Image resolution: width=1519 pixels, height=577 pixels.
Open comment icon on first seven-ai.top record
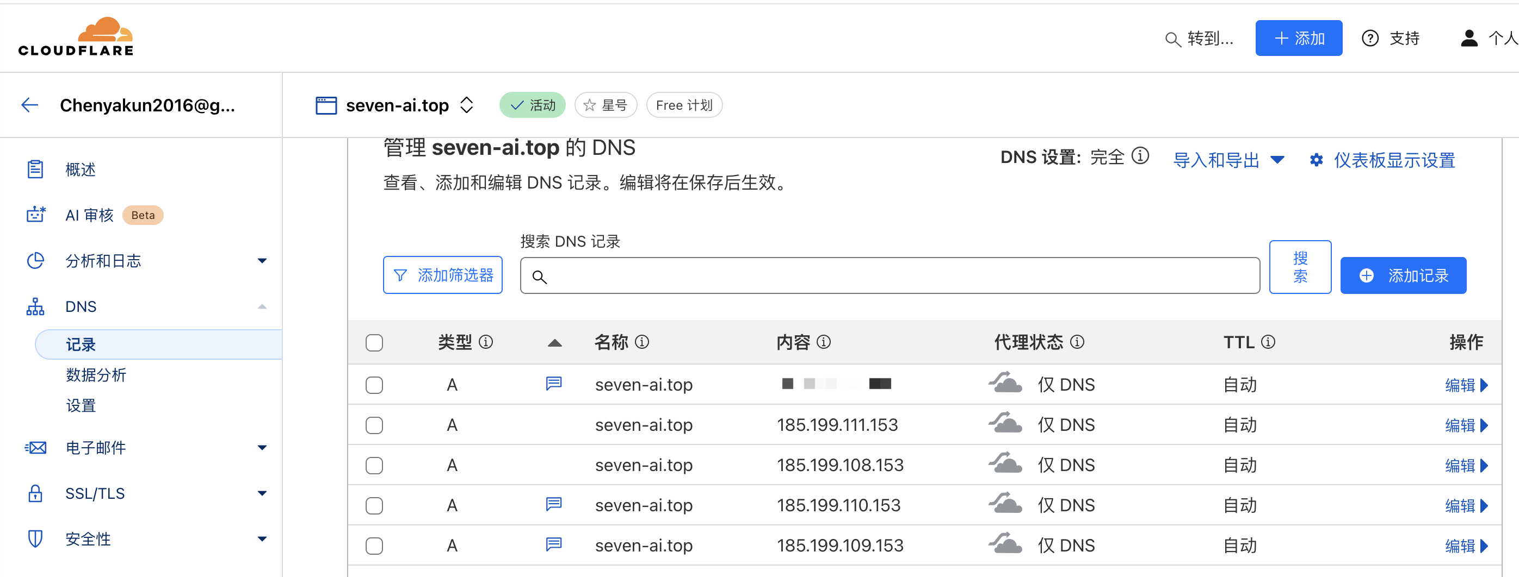pyautogui.click(x=553, y=384)
